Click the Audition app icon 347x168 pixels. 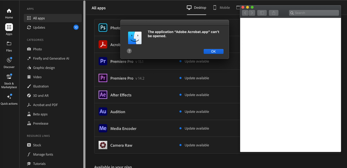coord(103,112)
